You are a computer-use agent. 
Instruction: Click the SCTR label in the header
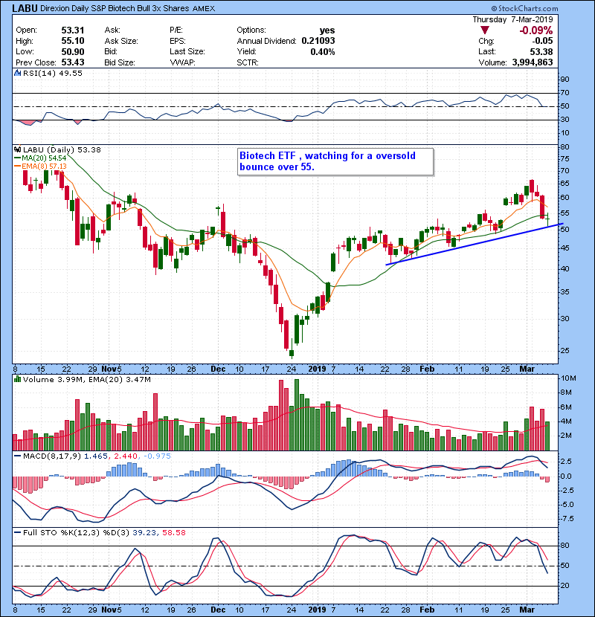(x=248, y=62)
